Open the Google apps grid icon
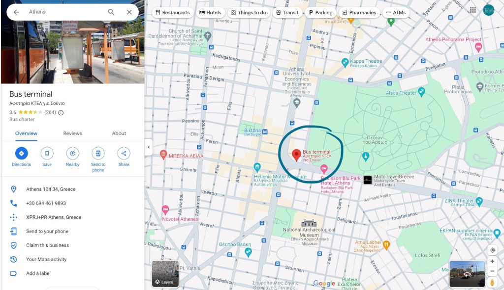 [x=472, y=10]
